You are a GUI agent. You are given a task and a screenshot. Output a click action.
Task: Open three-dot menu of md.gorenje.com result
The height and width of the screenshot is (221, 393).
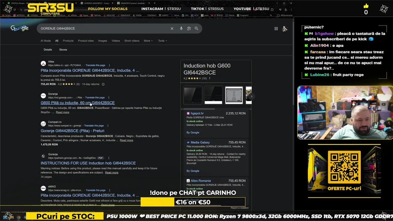pyautogui.click(x=109, y=98)
